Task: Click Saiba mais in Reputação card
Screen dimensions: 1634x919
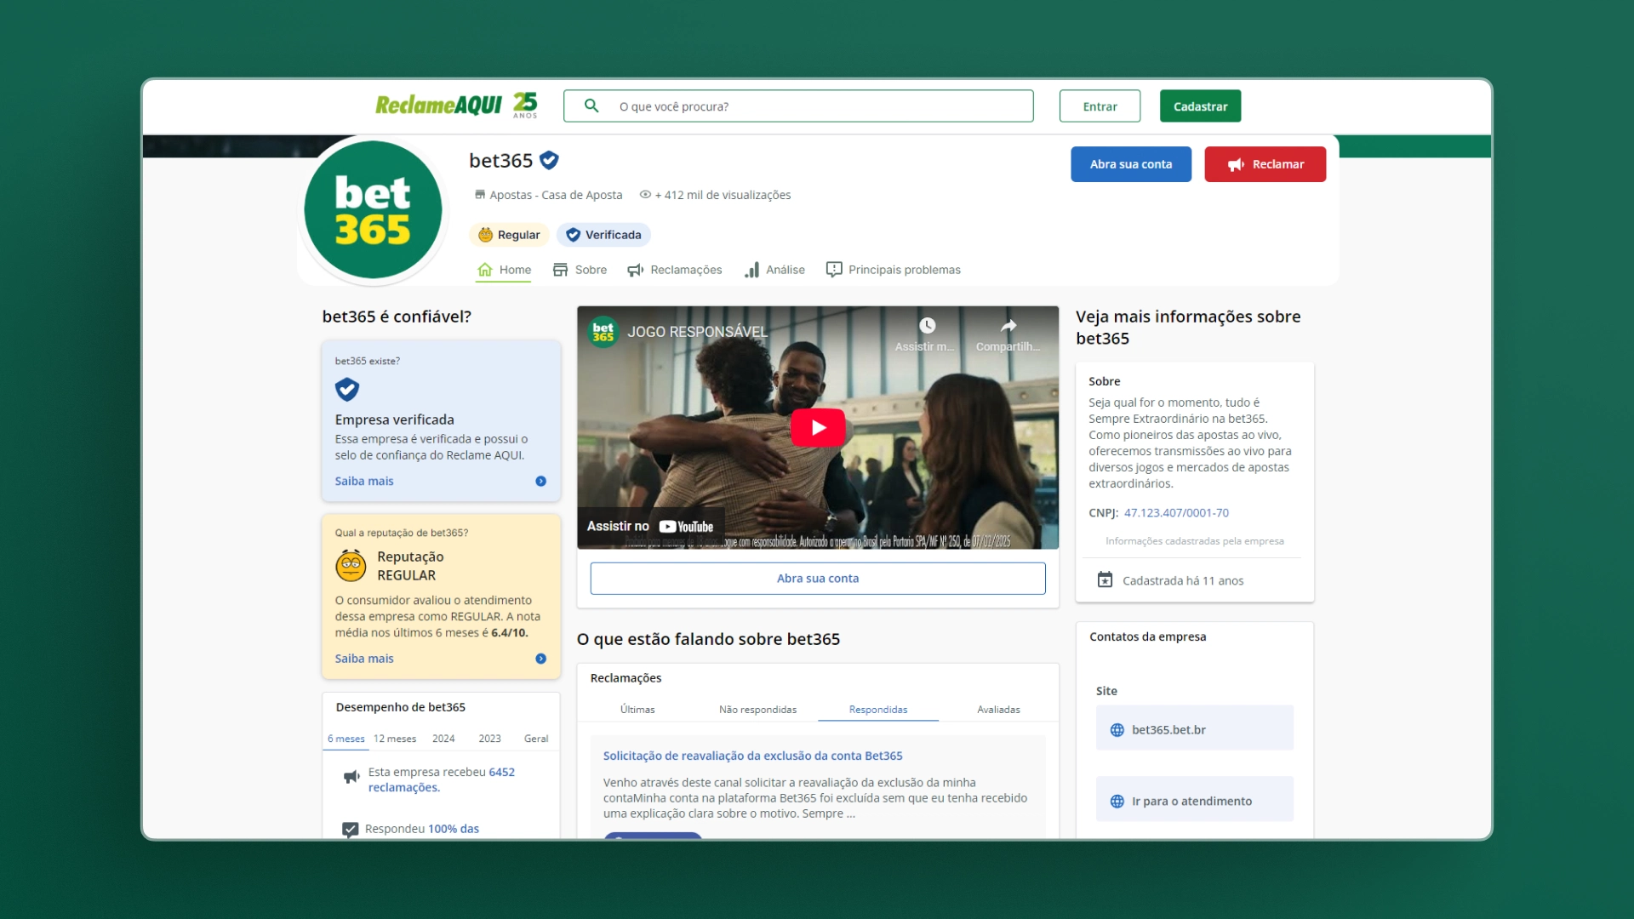Action: pos(364,659)
